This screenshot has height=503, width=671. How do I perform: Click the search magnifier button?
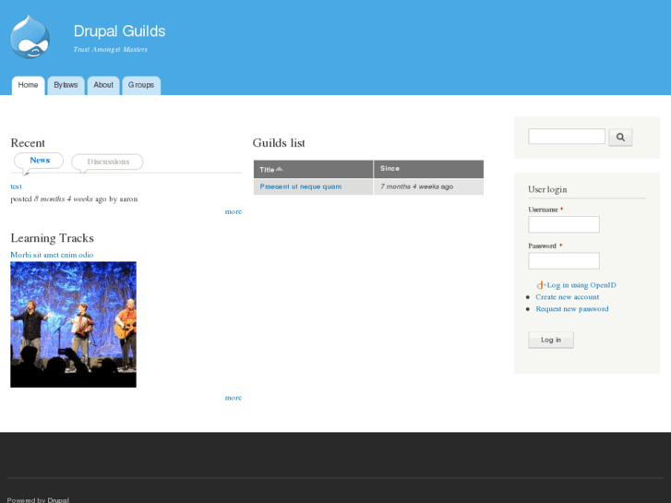(x=620, y=138)
